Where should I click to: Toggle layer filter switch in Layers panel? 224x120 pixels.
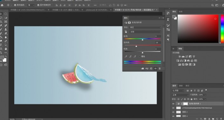point(206,90)
